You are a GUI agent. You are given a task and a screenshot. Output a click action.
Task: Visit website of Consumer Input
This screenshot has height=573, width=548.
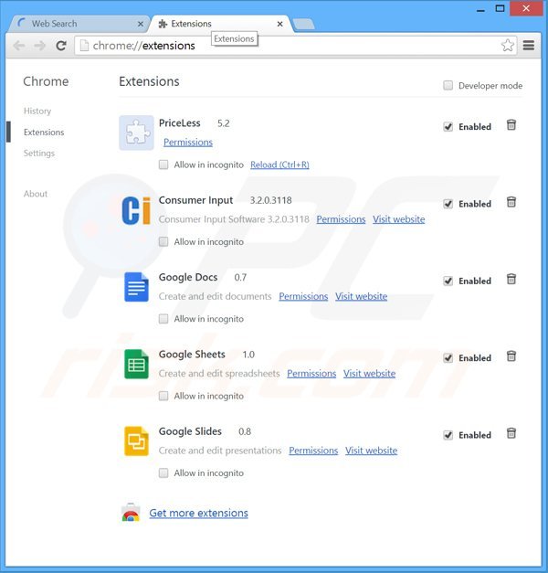click(x=398, y=219)
